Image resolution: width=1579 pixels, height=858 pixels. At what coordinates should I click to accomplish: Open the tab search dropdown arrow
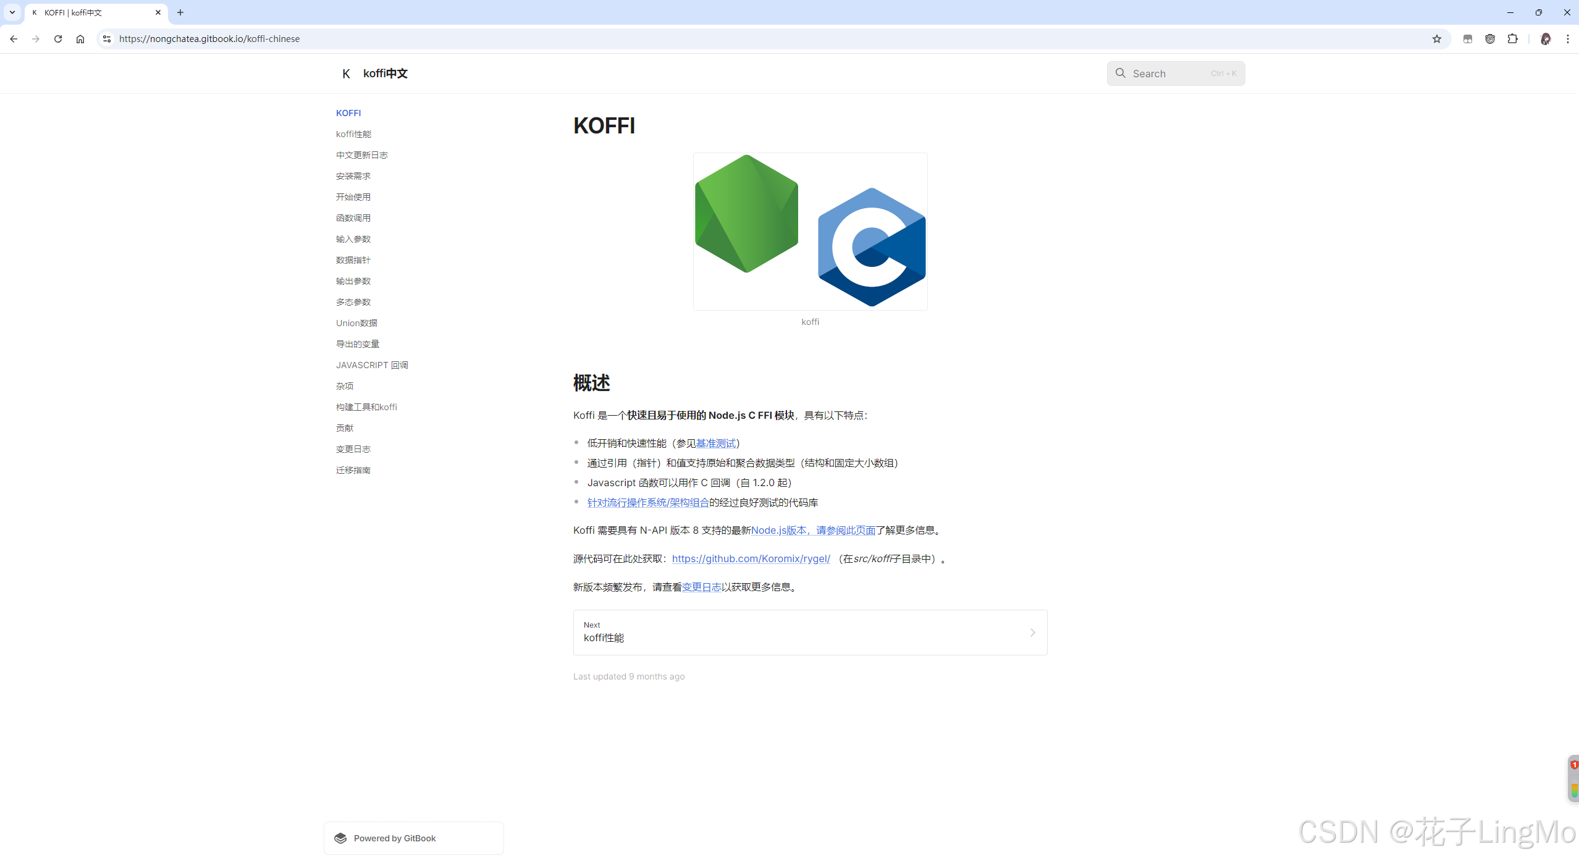(x=12, y=12)
